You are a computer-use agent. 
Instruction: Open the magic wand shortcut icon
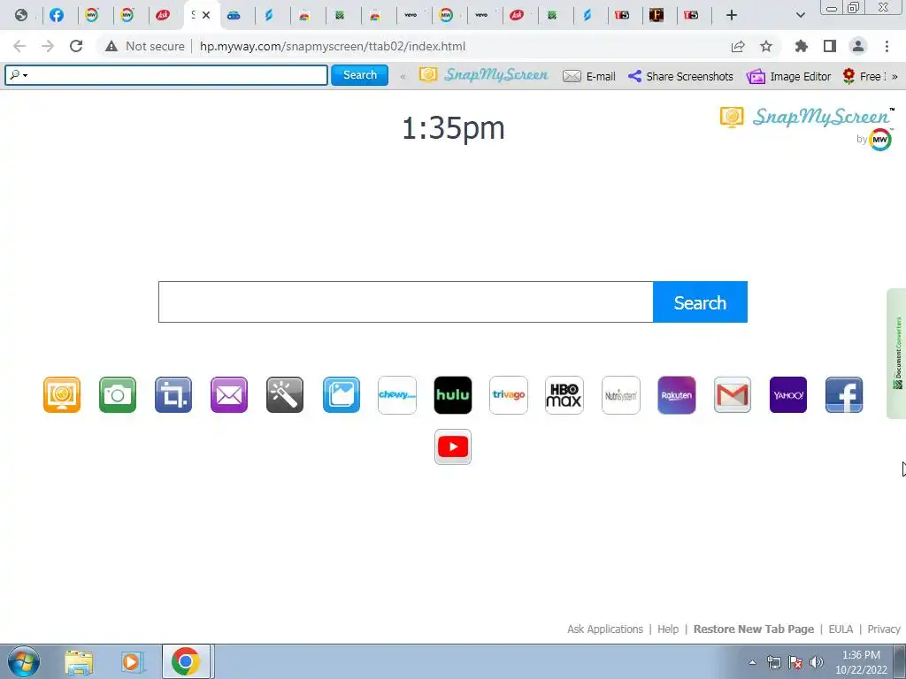[x=285, y=395]
